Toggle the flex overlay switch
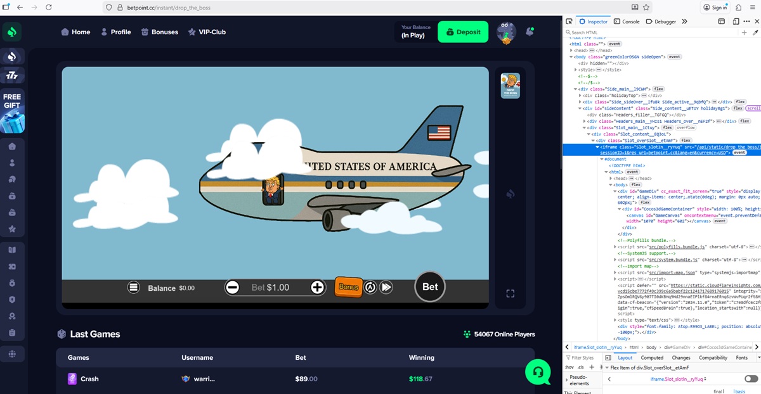The width and height of the screenshot is (761, 394). tap(751, 379)
